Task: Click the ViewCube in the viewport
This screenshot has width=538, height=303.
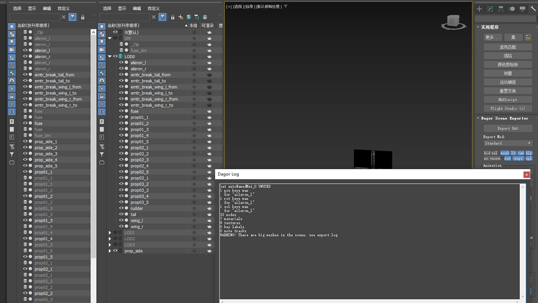Action: 453,22
